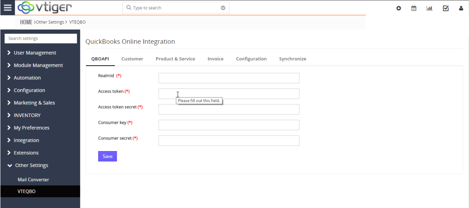Switch to Configuration tab
Screen dimensions: 469x208
coord(251,59)
